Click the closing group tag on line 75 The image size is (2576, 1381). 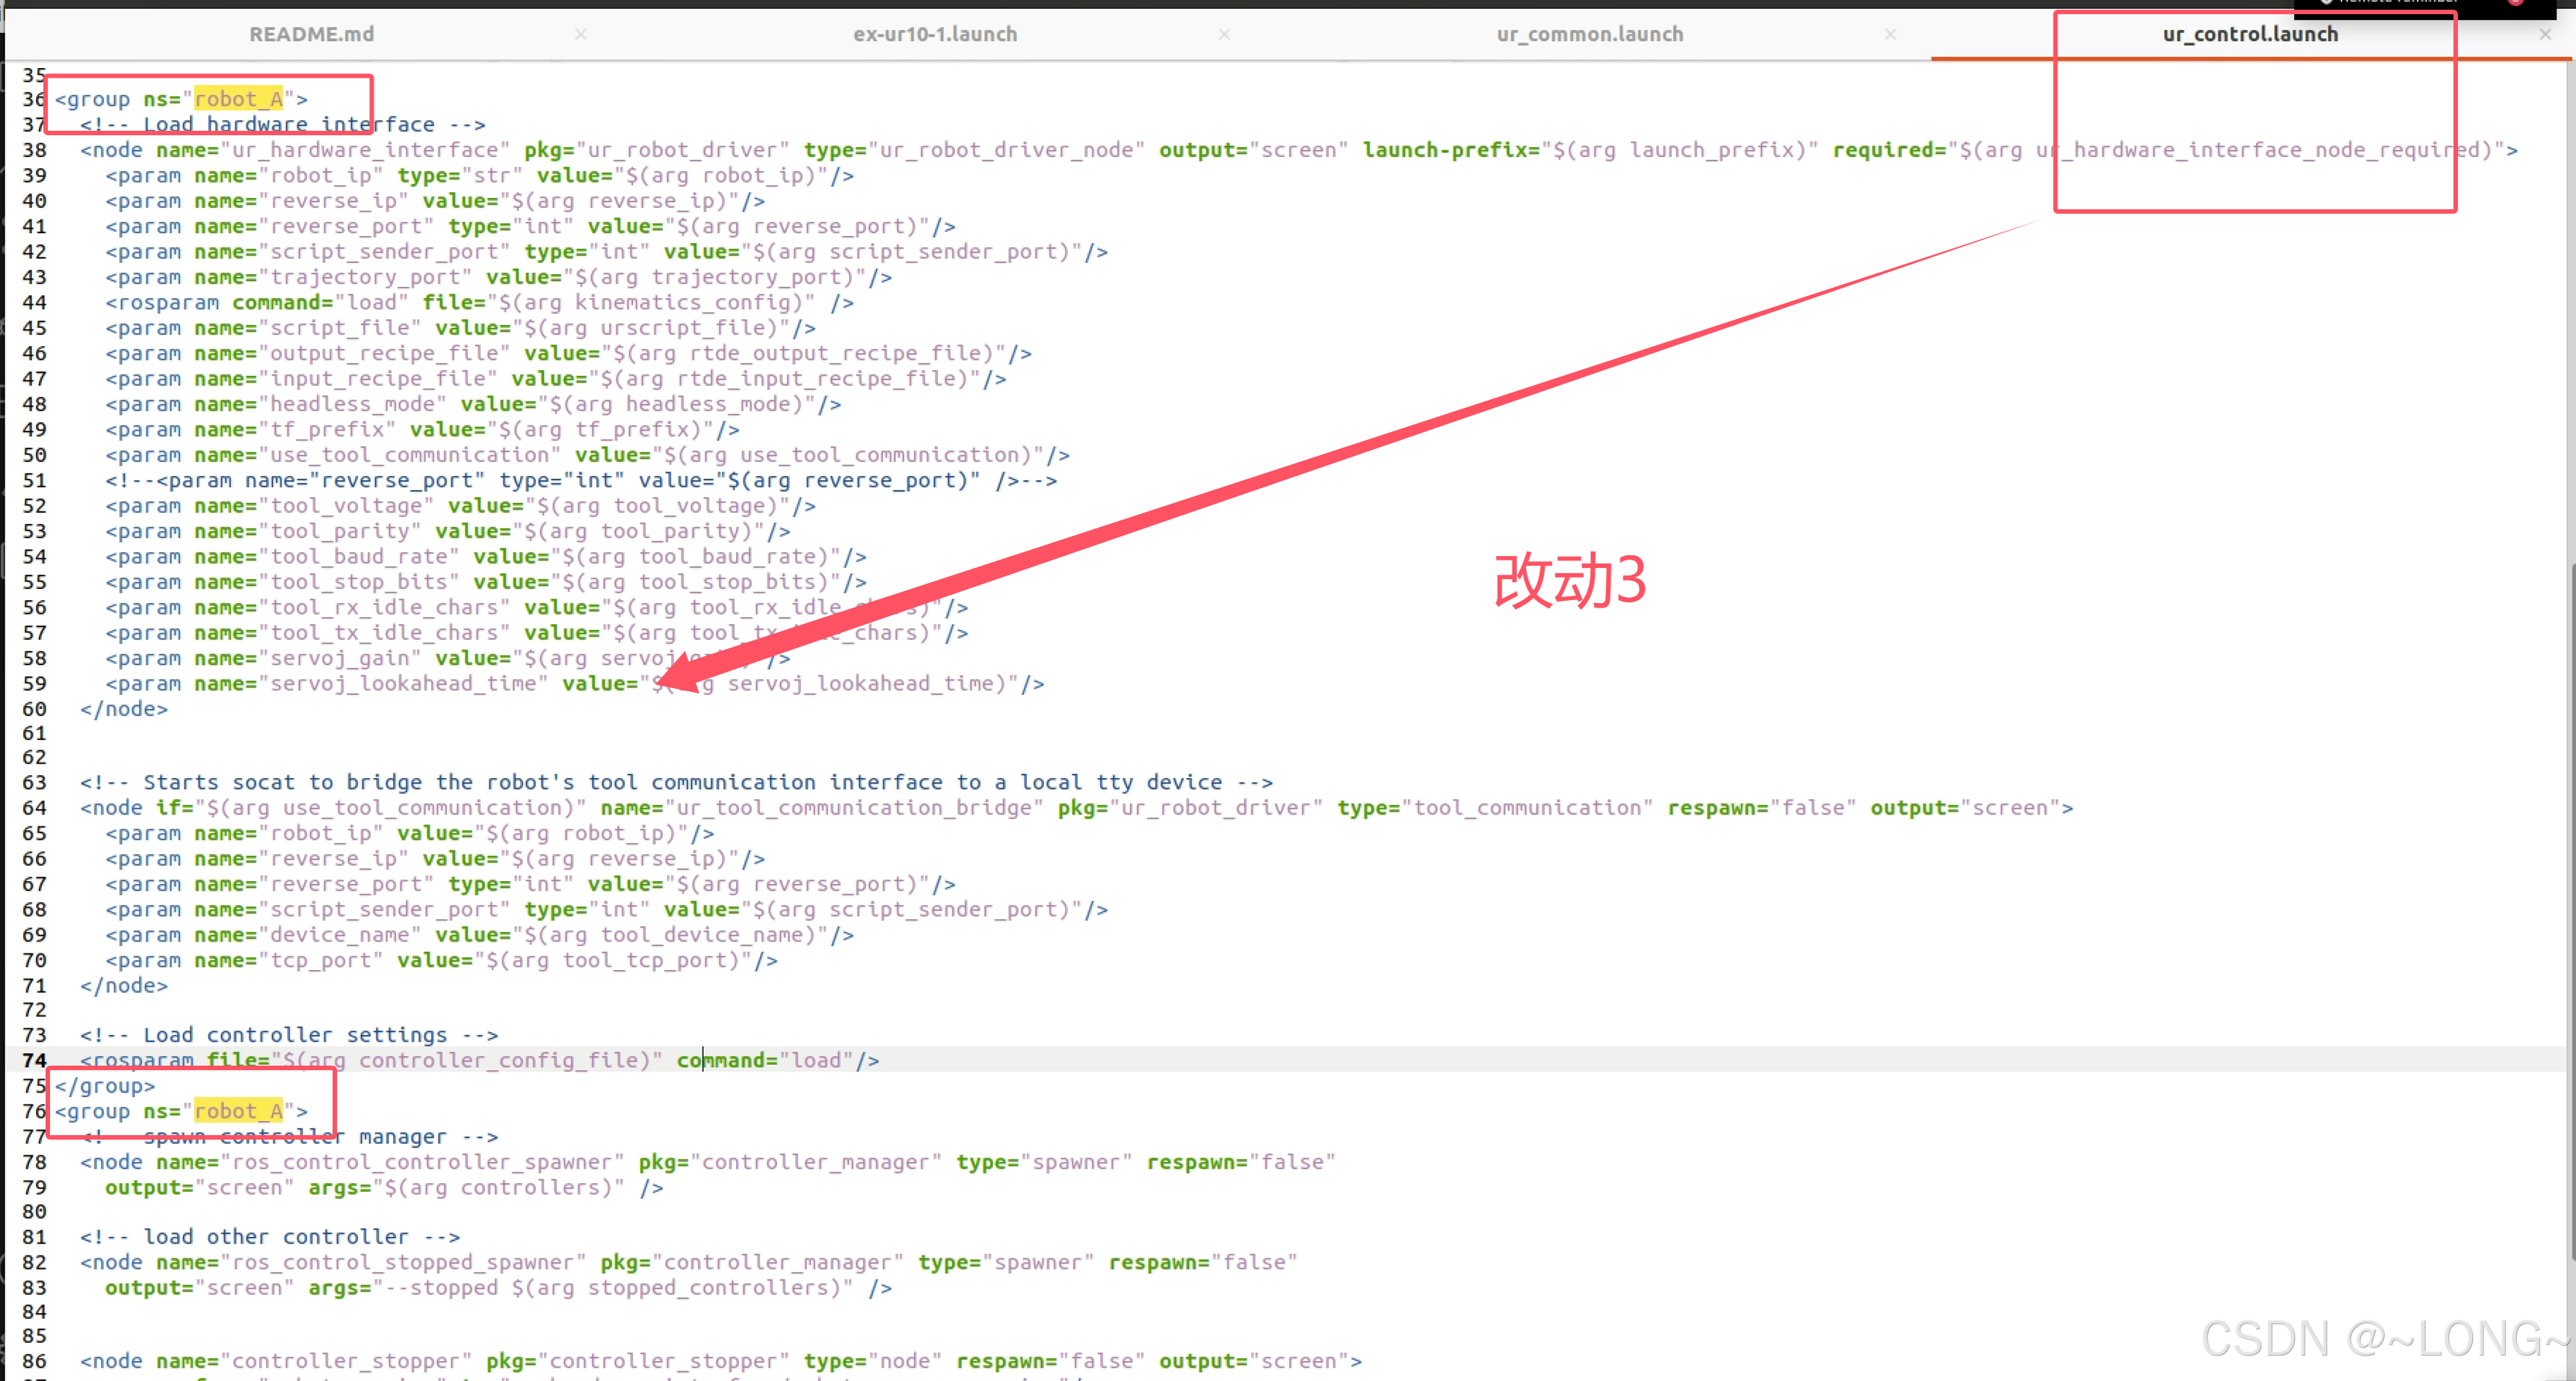[x=105, y=1086]
